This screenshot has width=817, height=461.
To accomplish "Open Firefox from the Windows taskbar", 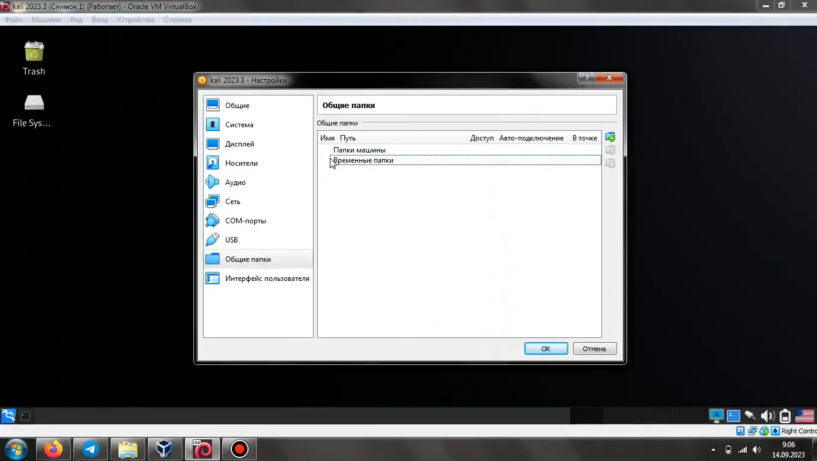I will click(x=53, y=449).
